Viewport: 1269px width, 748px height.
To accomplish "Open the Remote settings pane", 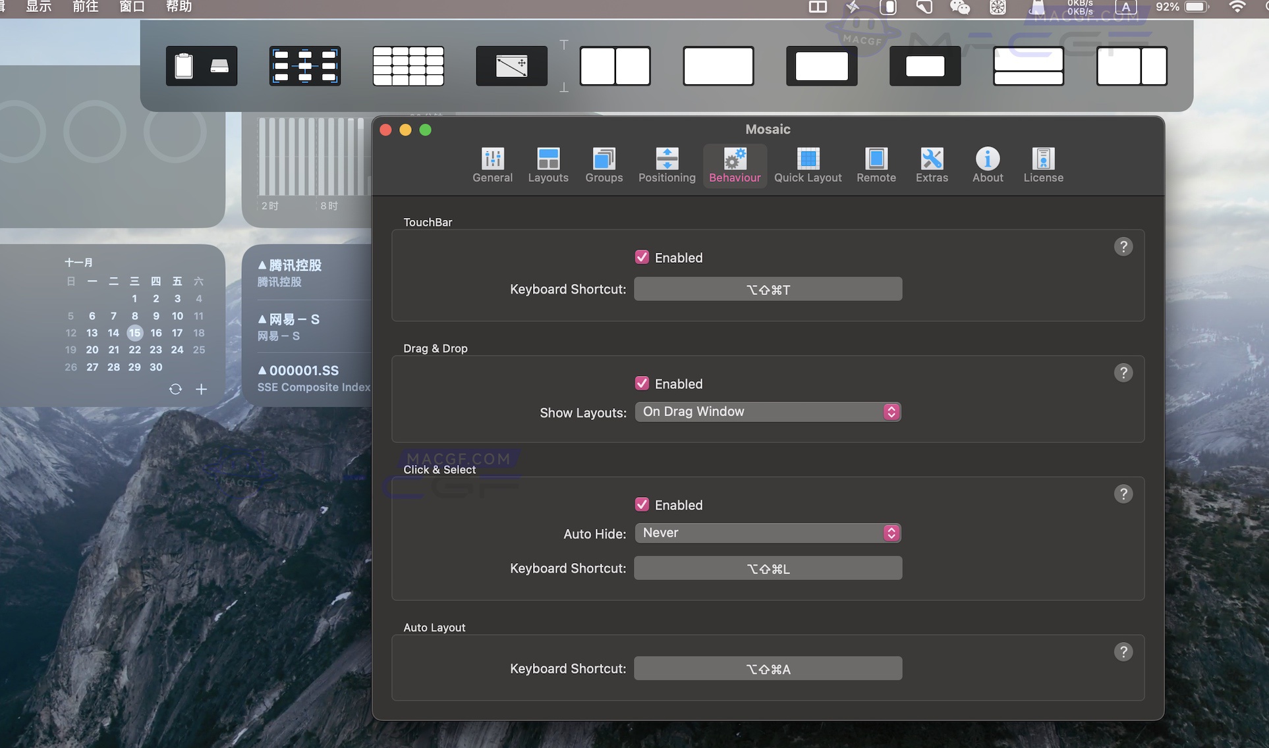I will pyautogui.click(x=876, y=165).
